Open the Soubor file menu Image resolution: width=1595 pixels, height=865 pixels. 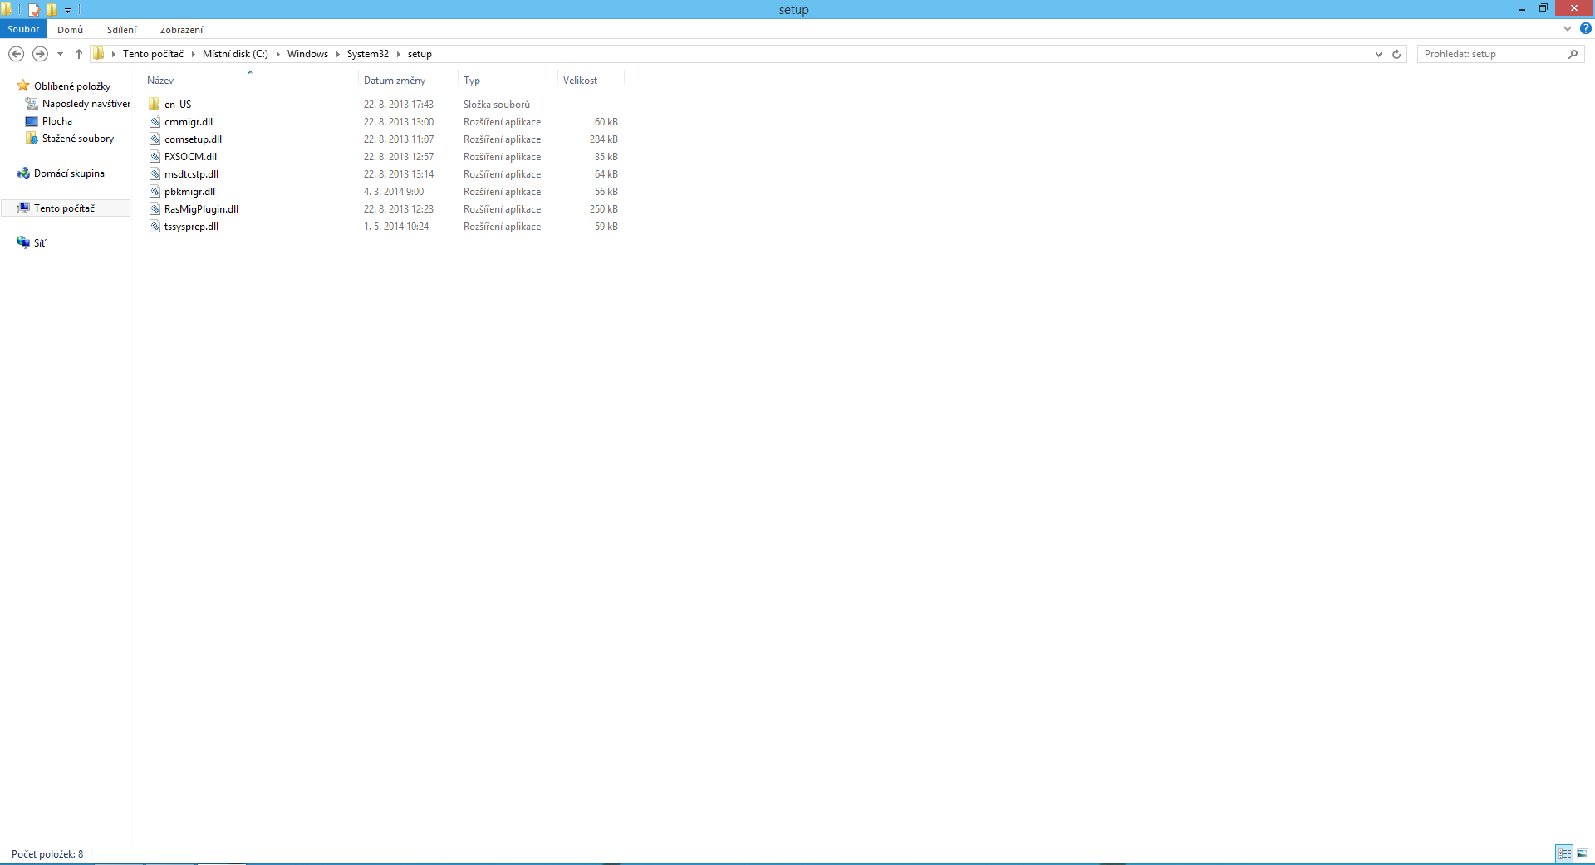23,29
